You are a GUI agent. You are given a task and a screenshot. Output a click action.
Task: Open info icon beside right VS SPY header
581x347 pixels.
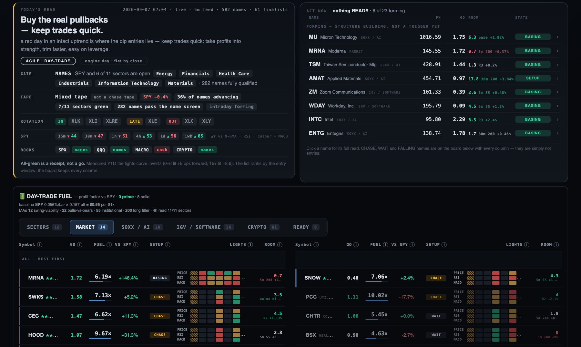coord(412,245)
